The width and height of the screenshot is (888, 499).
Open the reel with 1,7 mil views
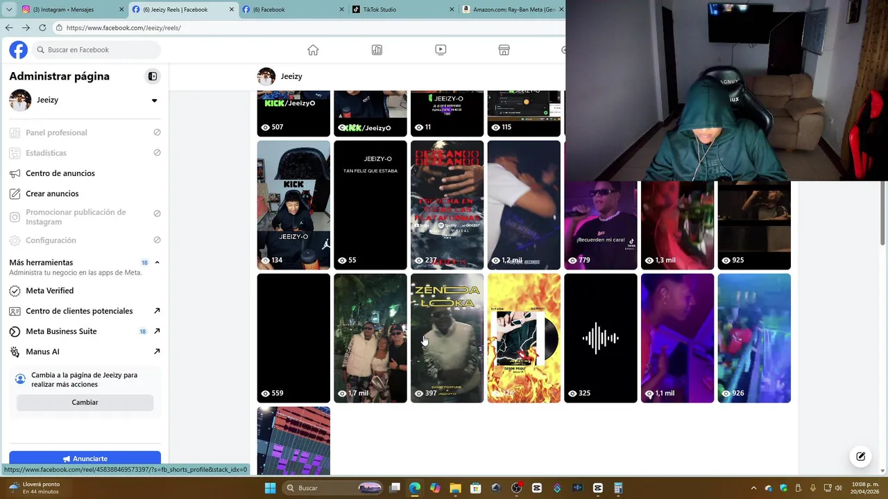(x=370, y=338)
